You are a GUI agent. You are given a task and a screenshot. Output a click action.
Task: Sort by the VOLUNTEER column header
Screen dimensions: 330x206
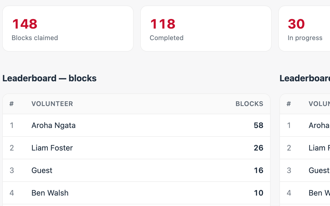coord(52,104)
